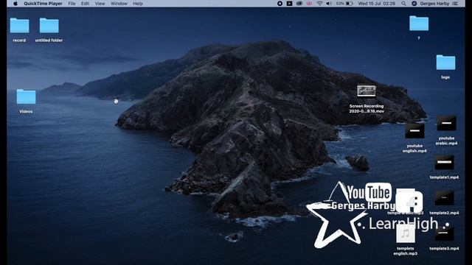Viewport: 472px width, 265px height.
Task: Click the Siri icon in menu bar
Action: [x=414, y=4]
